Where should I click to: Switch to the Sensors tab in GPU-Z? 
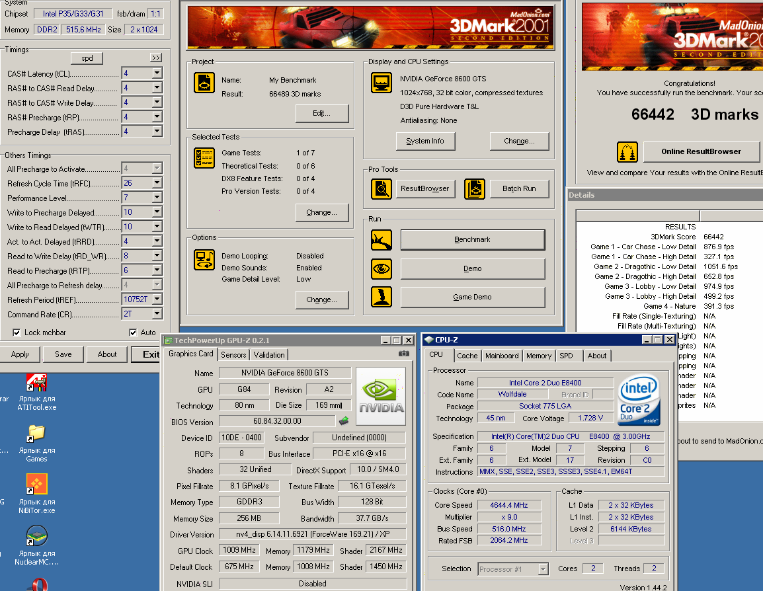coord(233,355)
